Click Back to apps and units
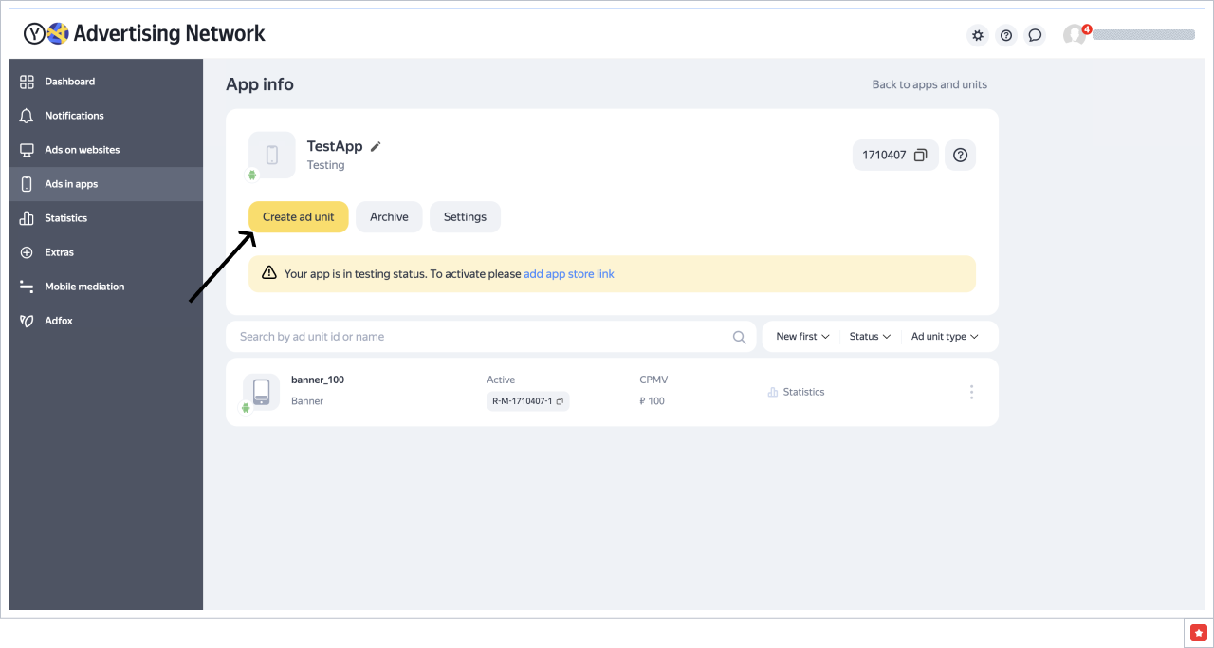The image size is (1214, 648). 929,84
